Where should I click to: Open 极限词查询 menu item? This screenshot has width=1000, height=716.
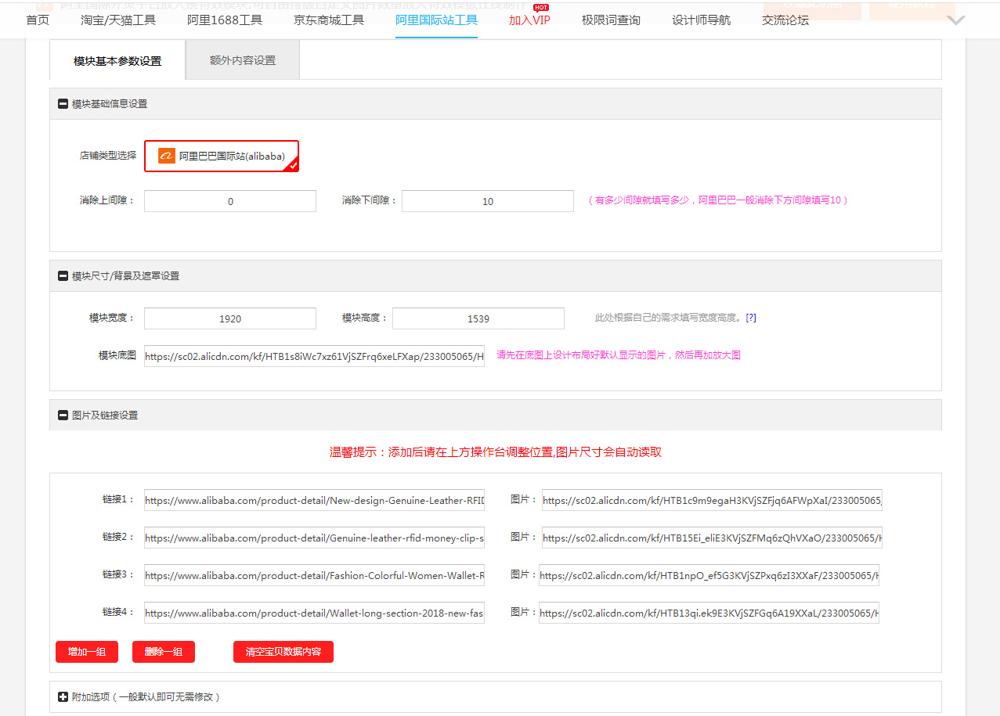click(x=611, y=20)
